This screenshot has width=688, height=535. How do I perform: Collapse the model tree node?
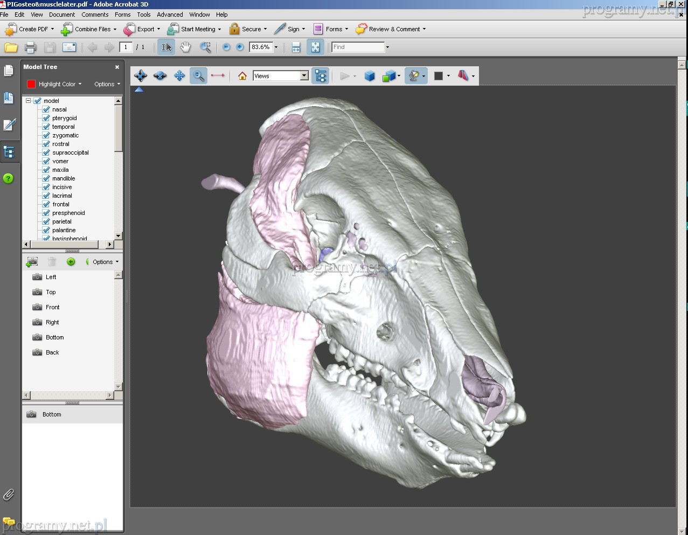click(29, 101)
